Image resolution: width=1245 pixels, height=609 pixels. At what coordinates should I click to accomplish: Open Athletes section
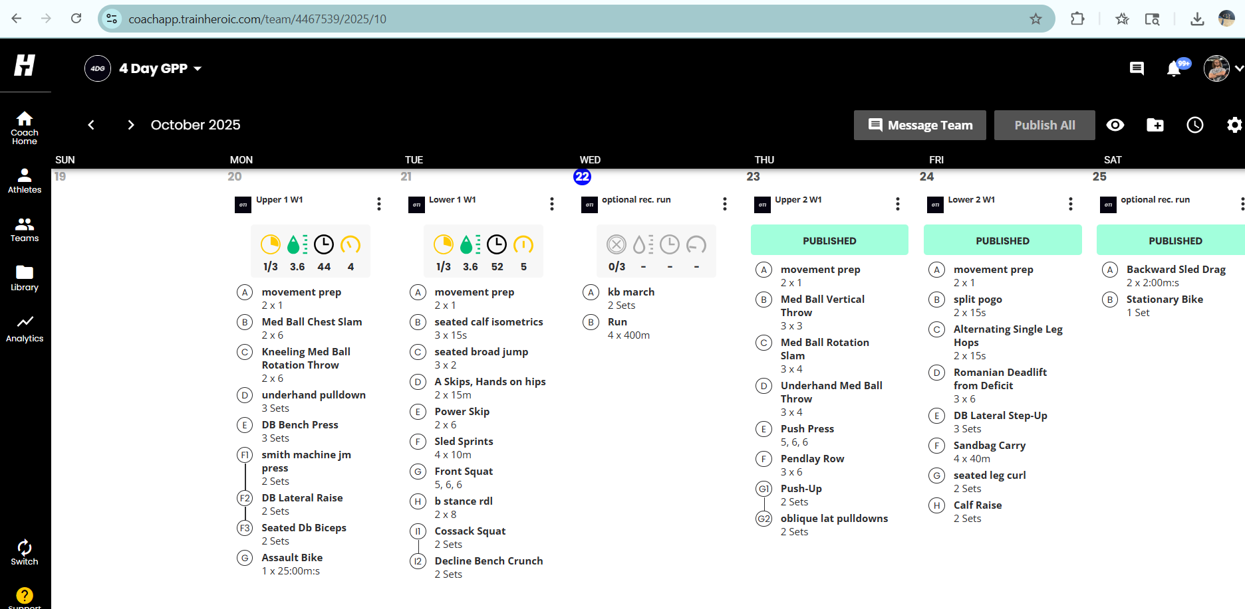(x=25, y=181)
